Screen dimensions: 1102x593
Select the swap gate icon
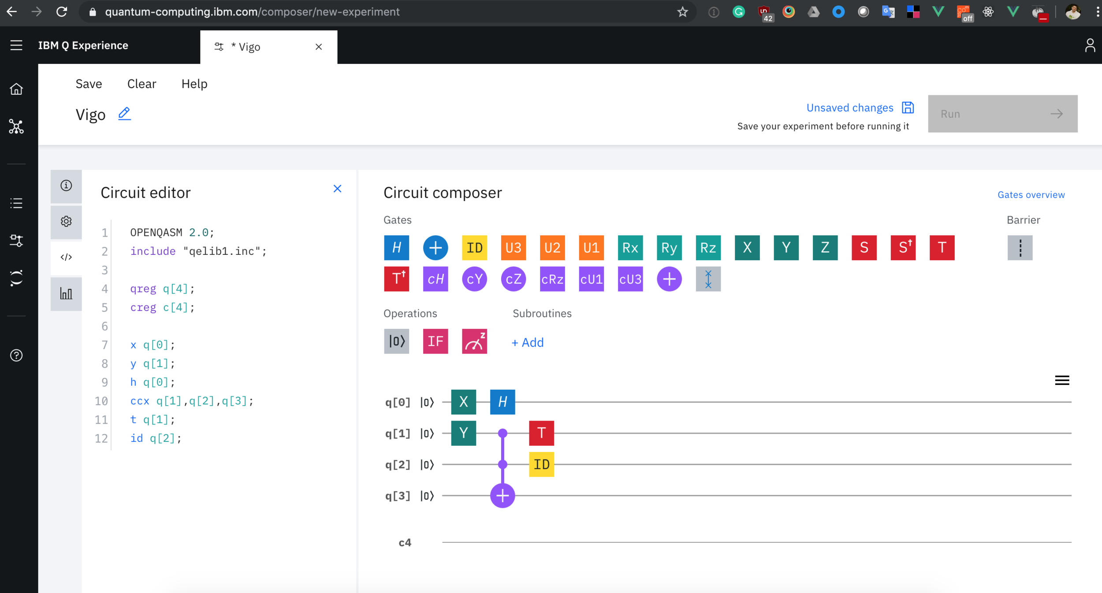coord(708,279)
